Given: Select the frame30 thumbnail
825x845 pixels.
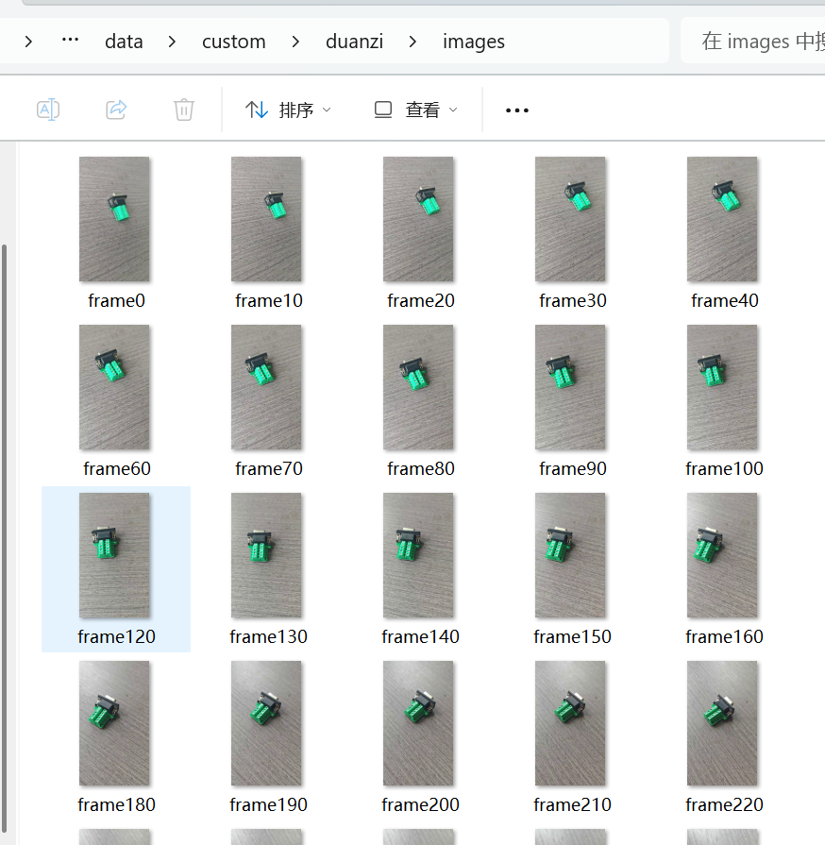Looking at the screenshot, I should pos(570,219).
